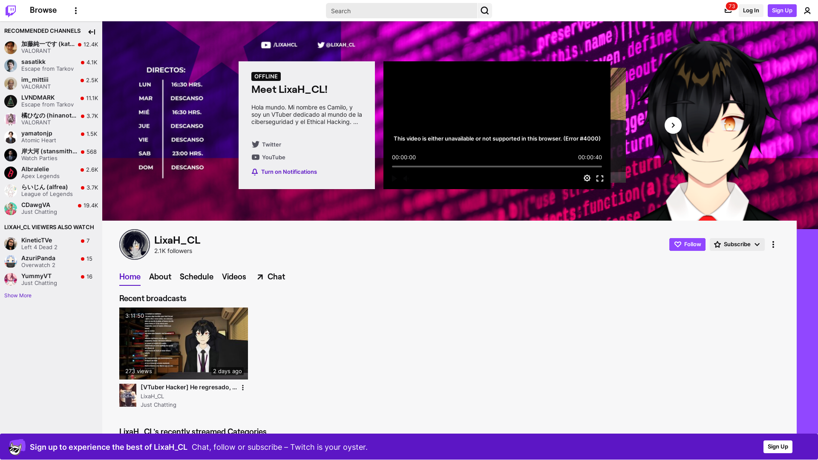Open the Prime loot inbox with 73 badge
This screenshot has width=818, height=460.
(x=728, y=11)
